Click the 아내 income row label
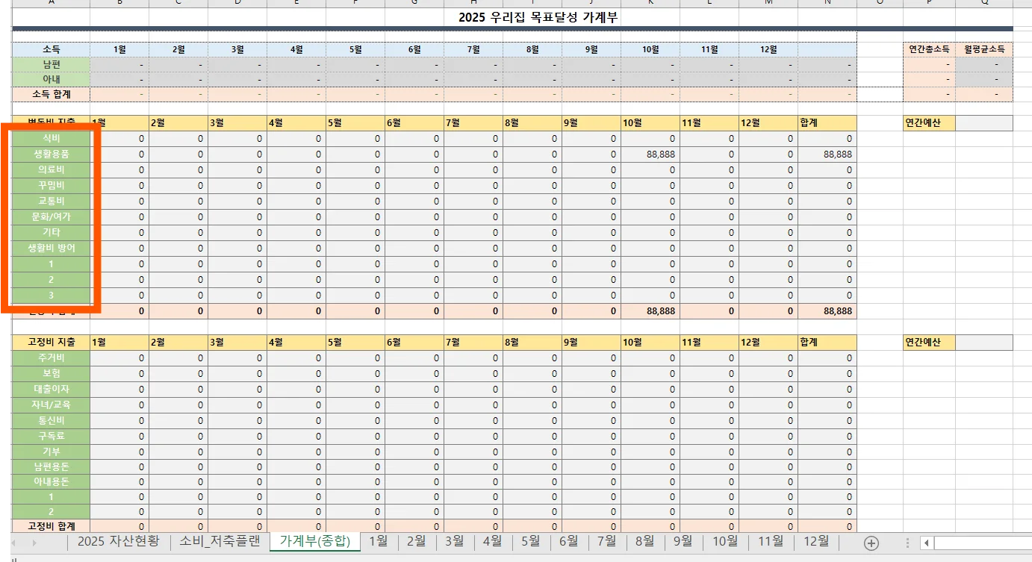 point(51,79)
